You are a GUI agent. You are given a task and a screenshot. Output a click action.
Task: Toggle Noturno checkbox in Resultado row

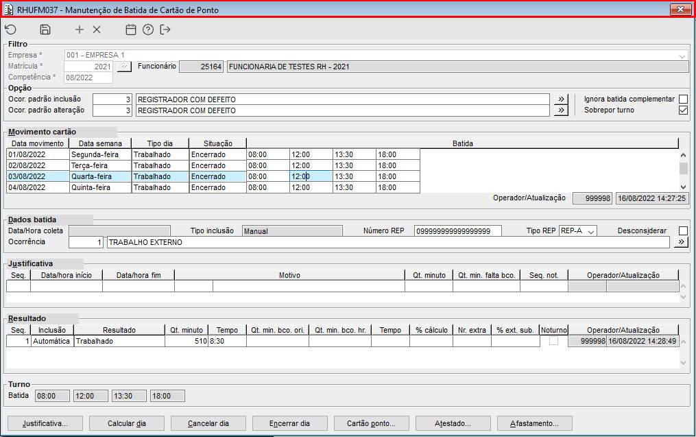553,341
